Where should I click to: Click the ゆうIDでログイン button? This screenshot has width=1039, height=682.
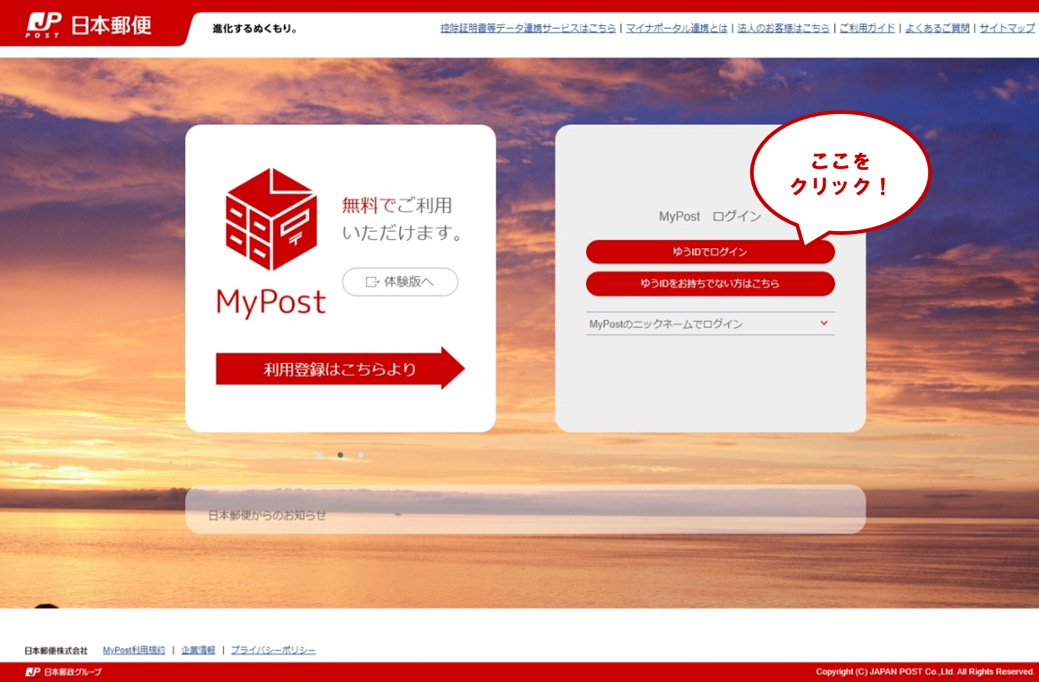click(x=710, y=252)
